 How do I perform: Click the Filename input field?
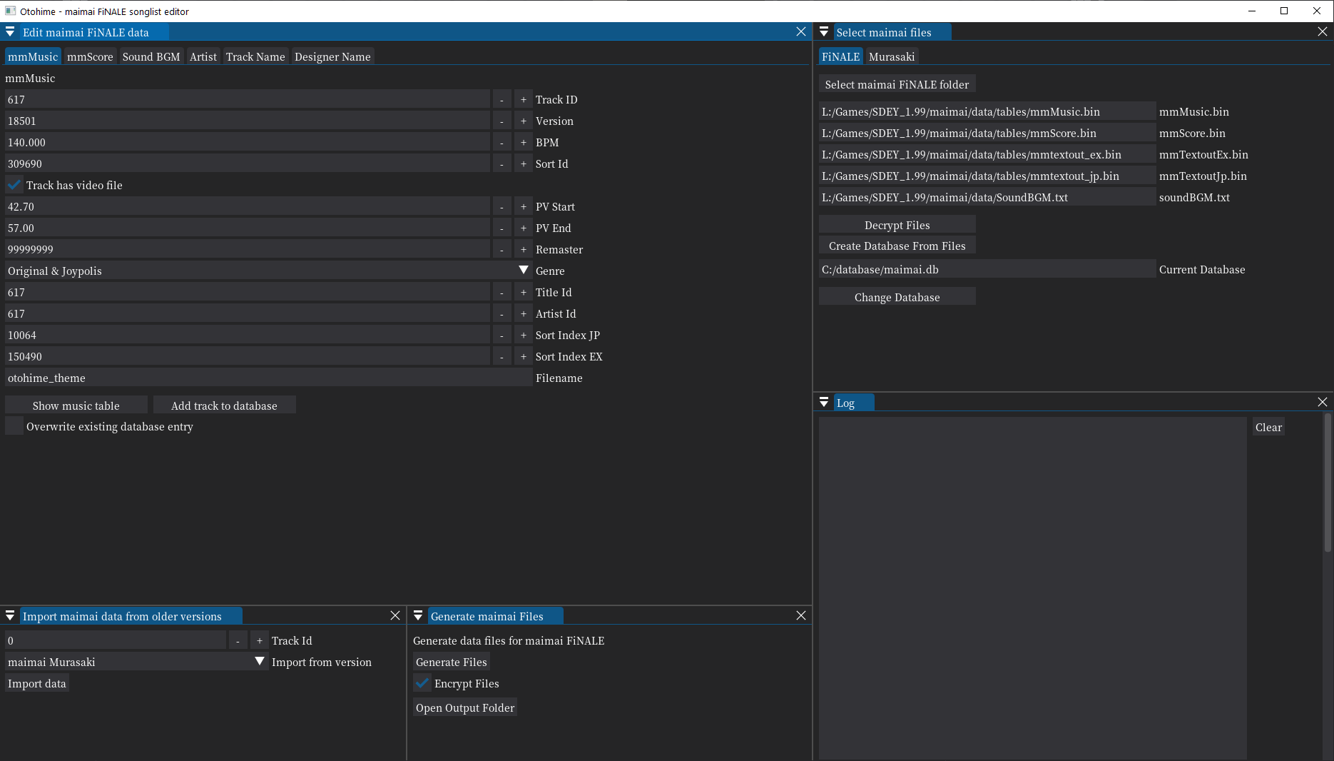click(264, 378)
